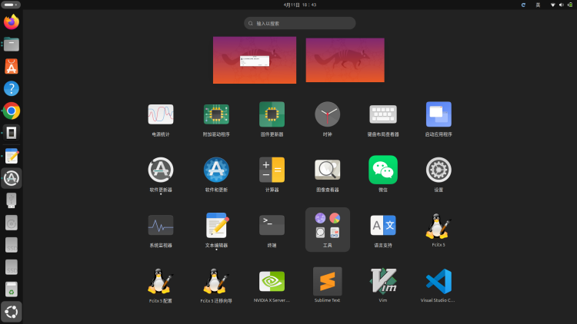Open NVIDIA X Server Settings
The height and width of the screenshot is (324, 577).
point(272,281)
